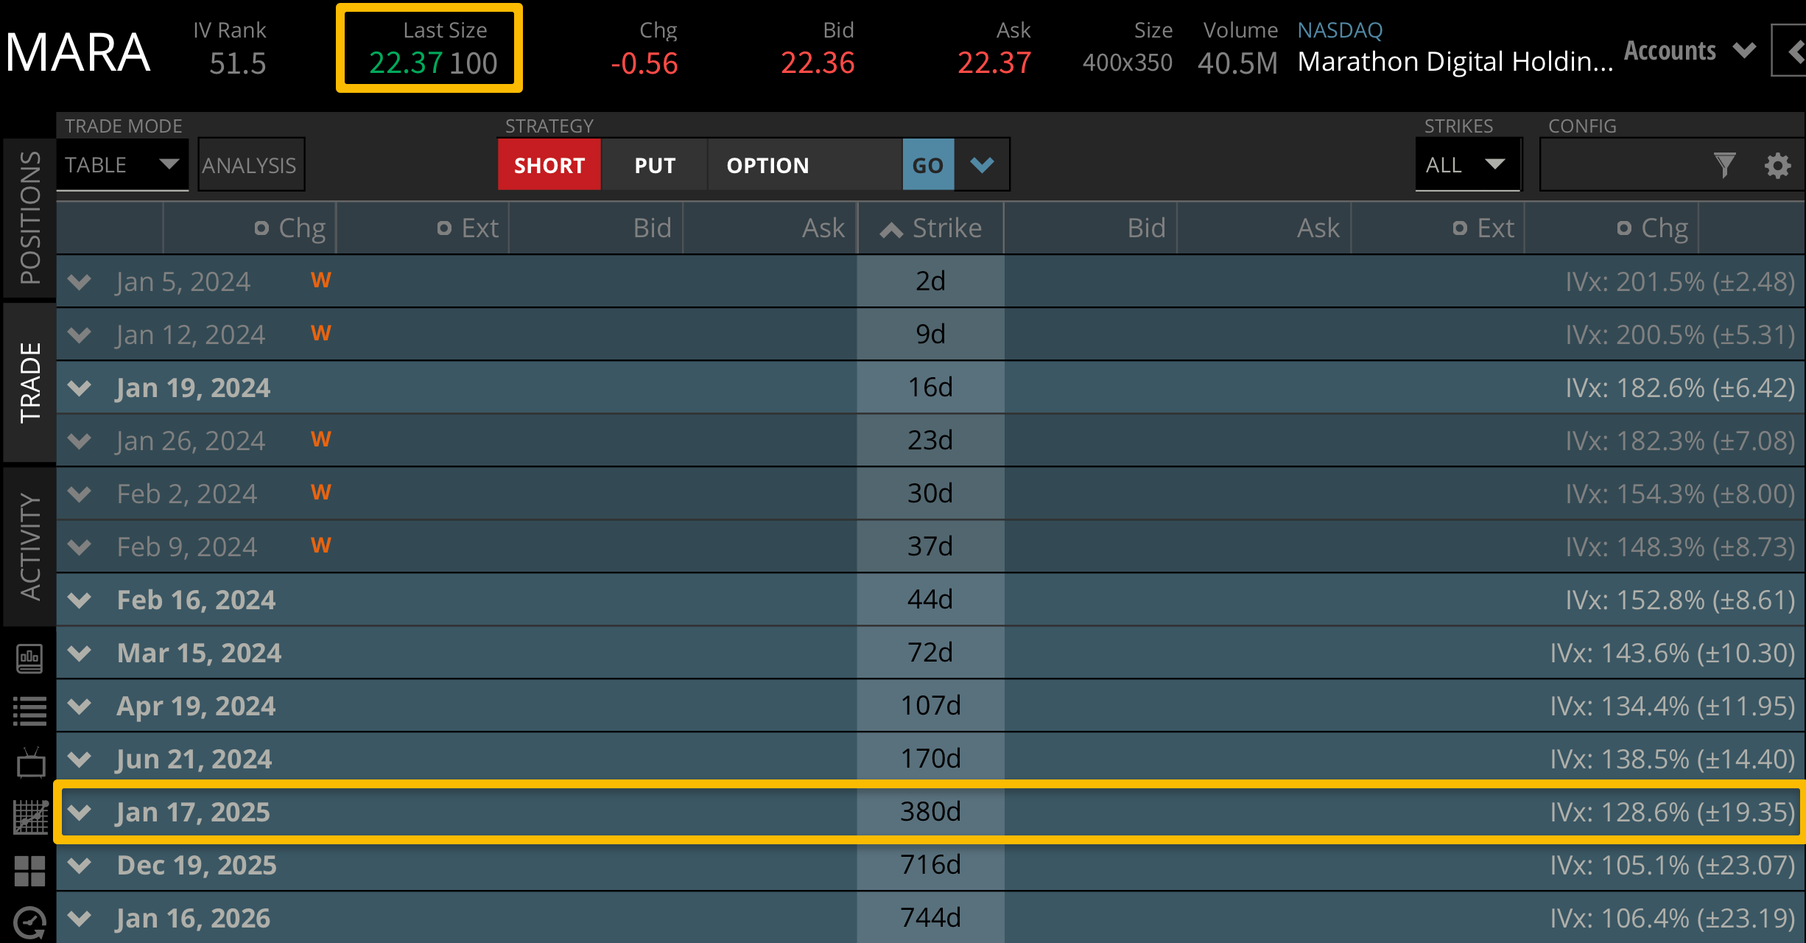Toggle the Strike column sort arrow

point(891,230)
